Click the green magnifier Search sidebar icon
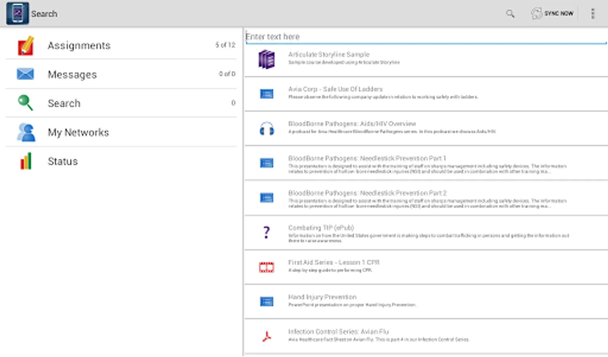 pyautogui.click(x=25, y=103)
